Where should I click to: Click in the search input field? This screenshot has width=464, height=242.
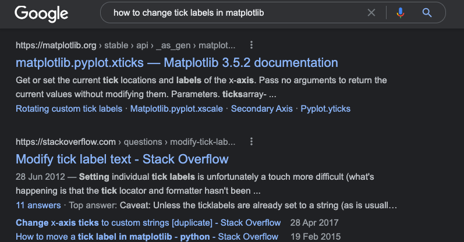point(233,12)
